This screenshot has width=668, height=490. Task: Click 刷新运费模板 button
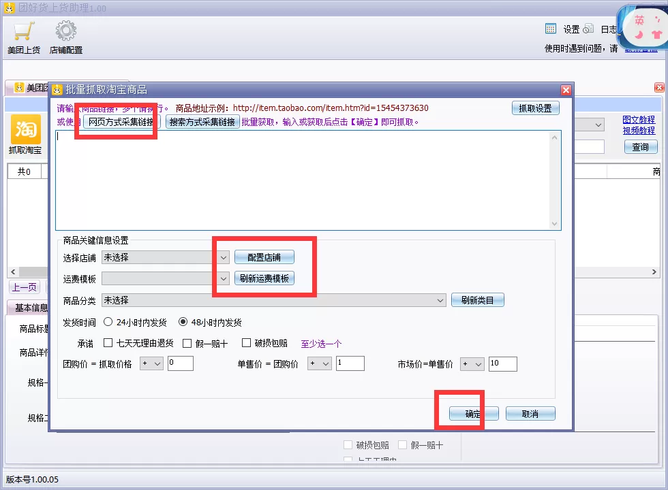click(x=264, y=278)
